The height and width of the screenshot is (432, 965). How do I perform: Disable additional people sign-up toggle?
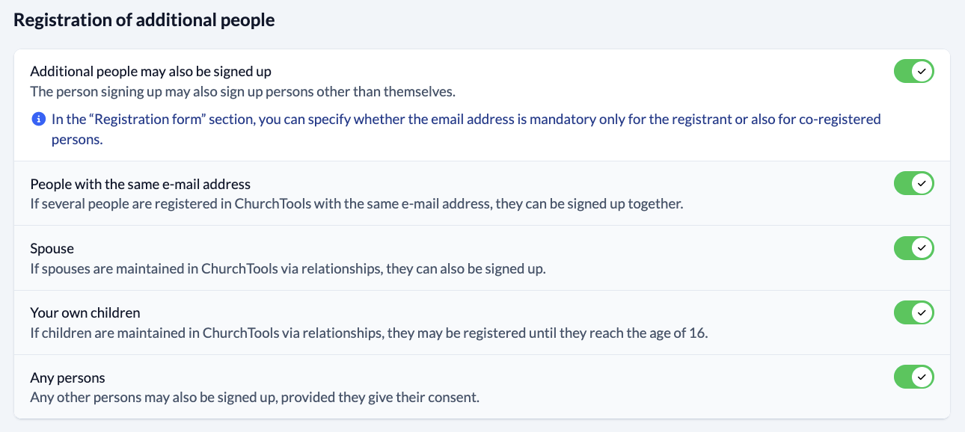(913, 72)
